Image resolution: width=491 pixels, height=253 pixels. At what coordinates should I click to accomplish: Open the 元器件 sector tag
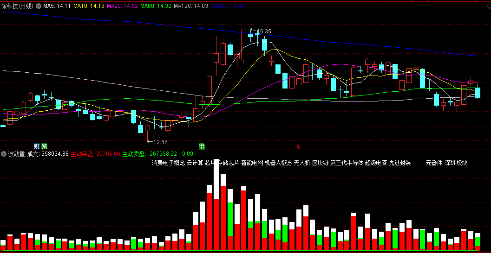pos(434,163)
